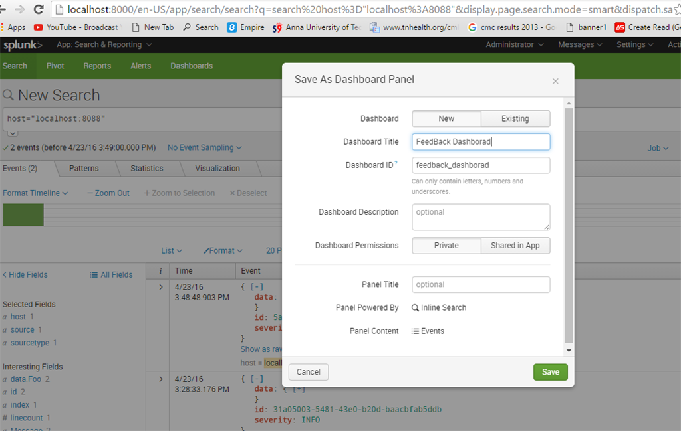The height and width of the screenshot is (431, 681).
Task: Click the green timeline bar
Action: click(x=23, y=215)
